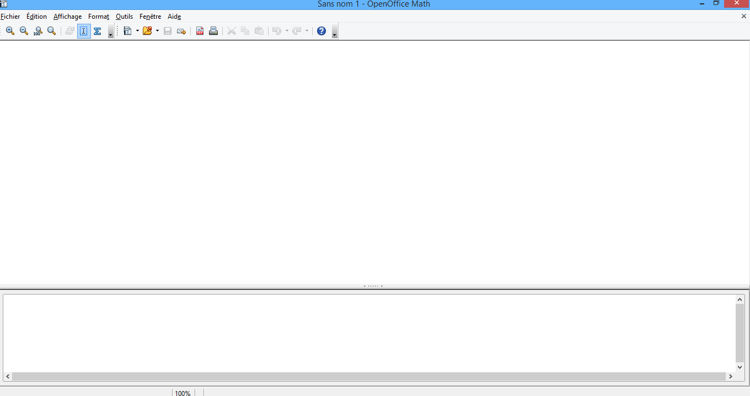Click the Zoom Out magnifier icon
750x396 pixels.
(x=24, y=31)
